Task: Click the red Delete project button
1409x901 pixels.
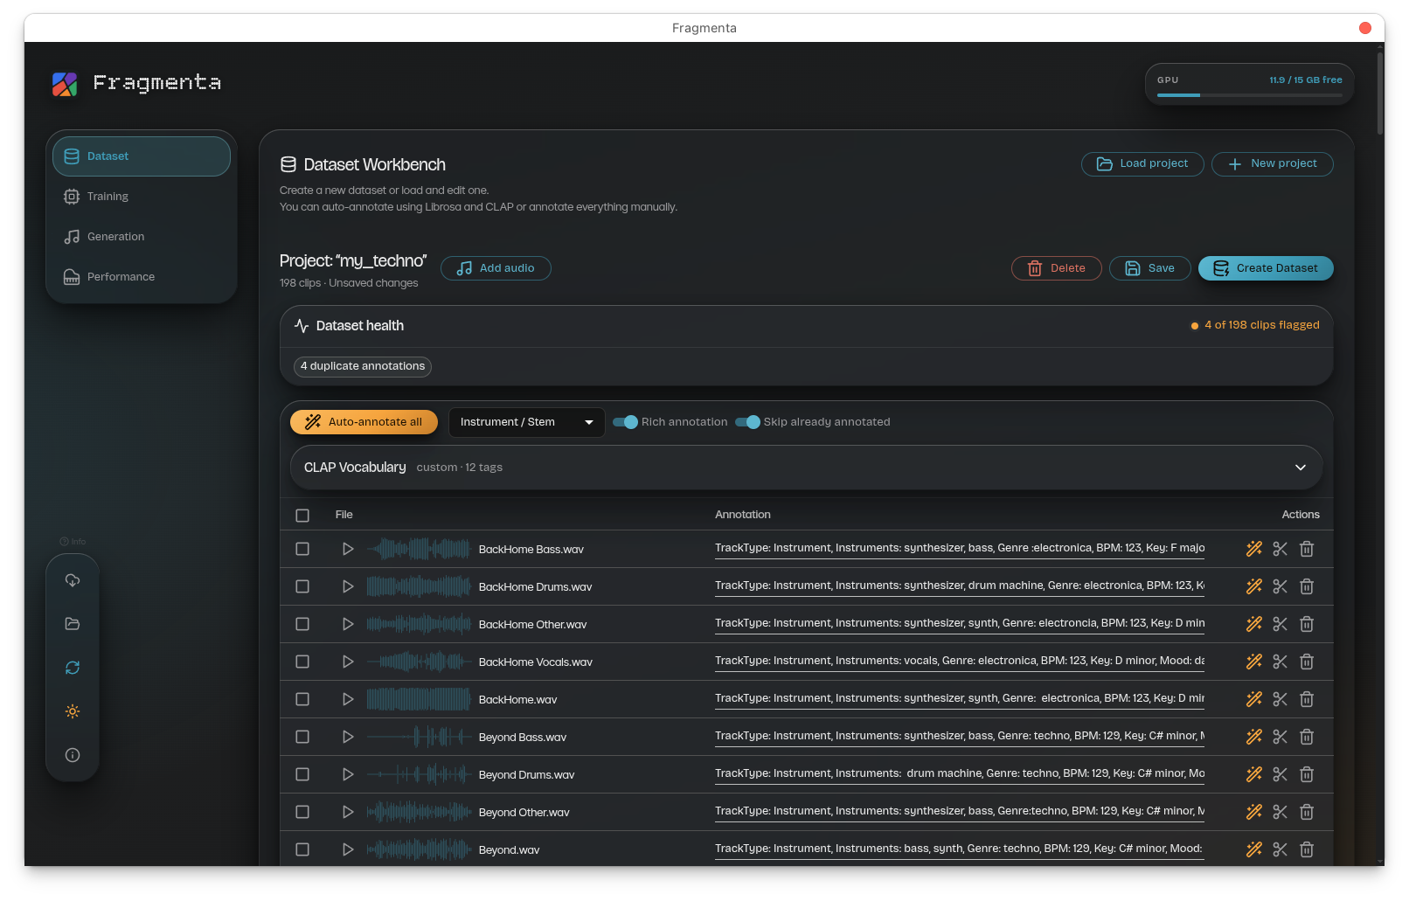Action: click(1057, 268)
